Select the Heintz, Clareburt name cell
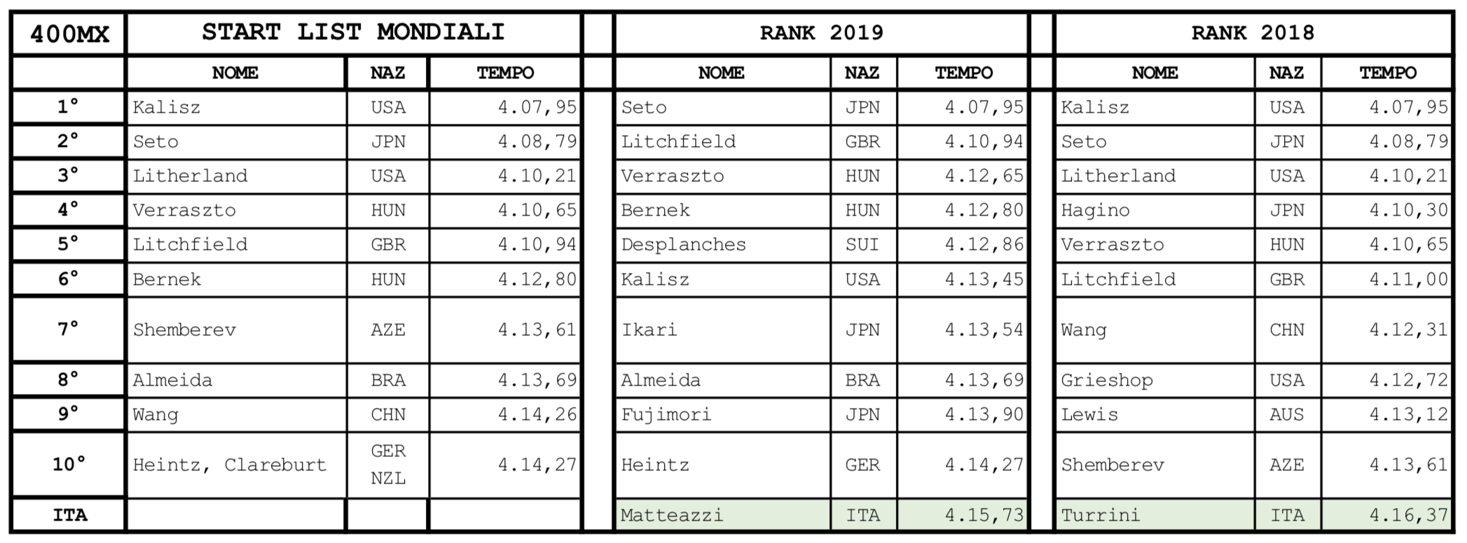Image resolution: width=1467 pixels, height=543 pixels. pos(236,465)
